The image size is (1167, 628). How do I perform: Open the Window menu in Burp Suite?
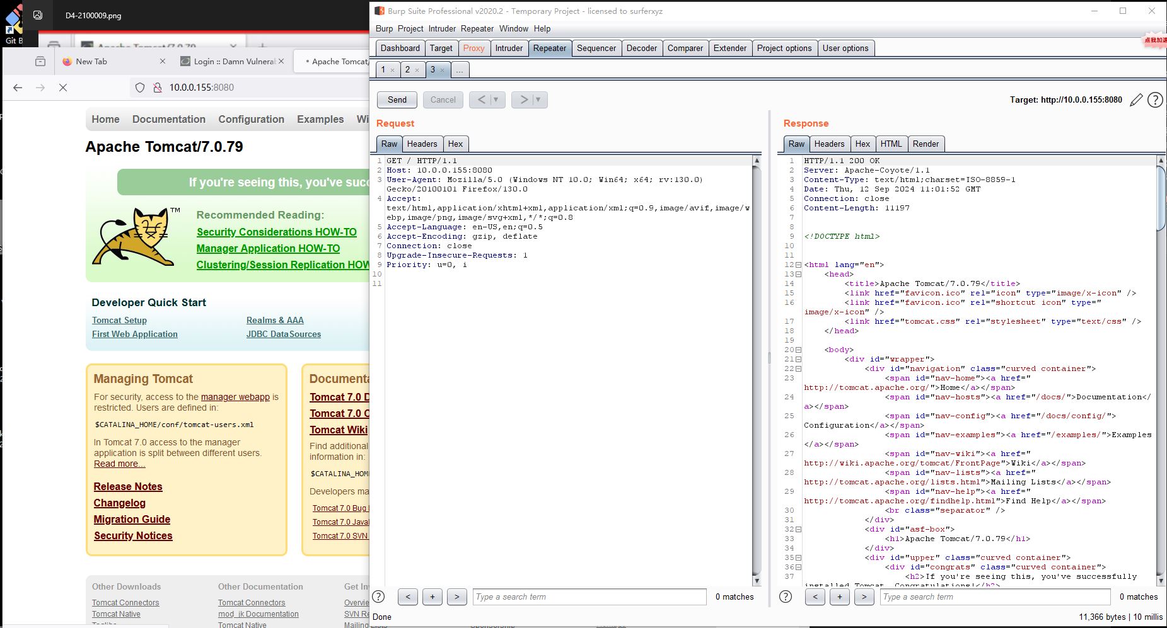point(514,28)
